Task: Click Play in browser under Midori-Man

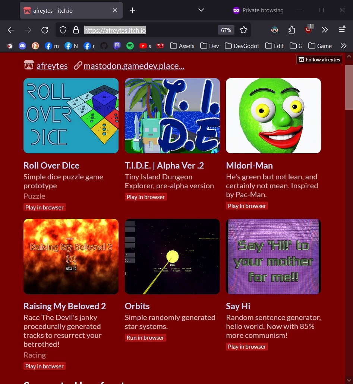Action: point(247,206)
